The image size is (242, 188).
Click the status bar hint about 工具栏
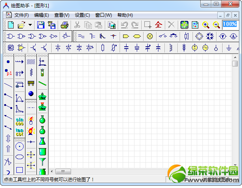click(49, 180)
